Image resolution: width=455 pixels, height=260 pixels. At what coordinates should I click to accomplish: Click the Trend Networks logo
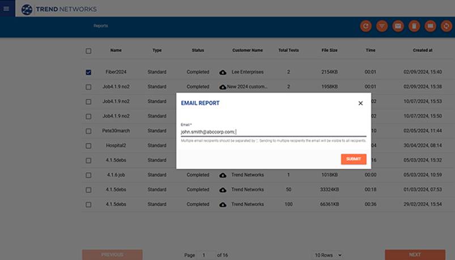(x=59, y=9)
